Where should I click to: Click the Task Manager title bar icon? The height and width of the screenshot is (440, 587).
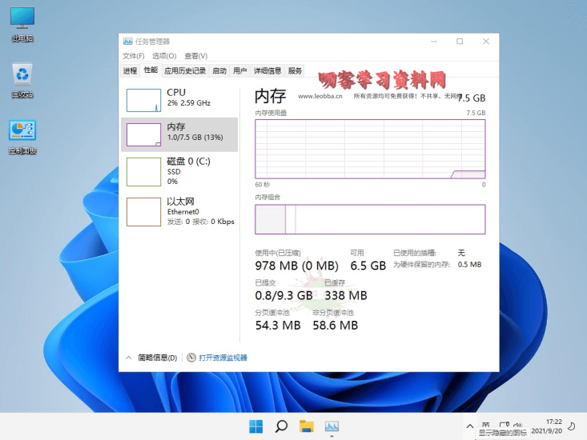127,41
